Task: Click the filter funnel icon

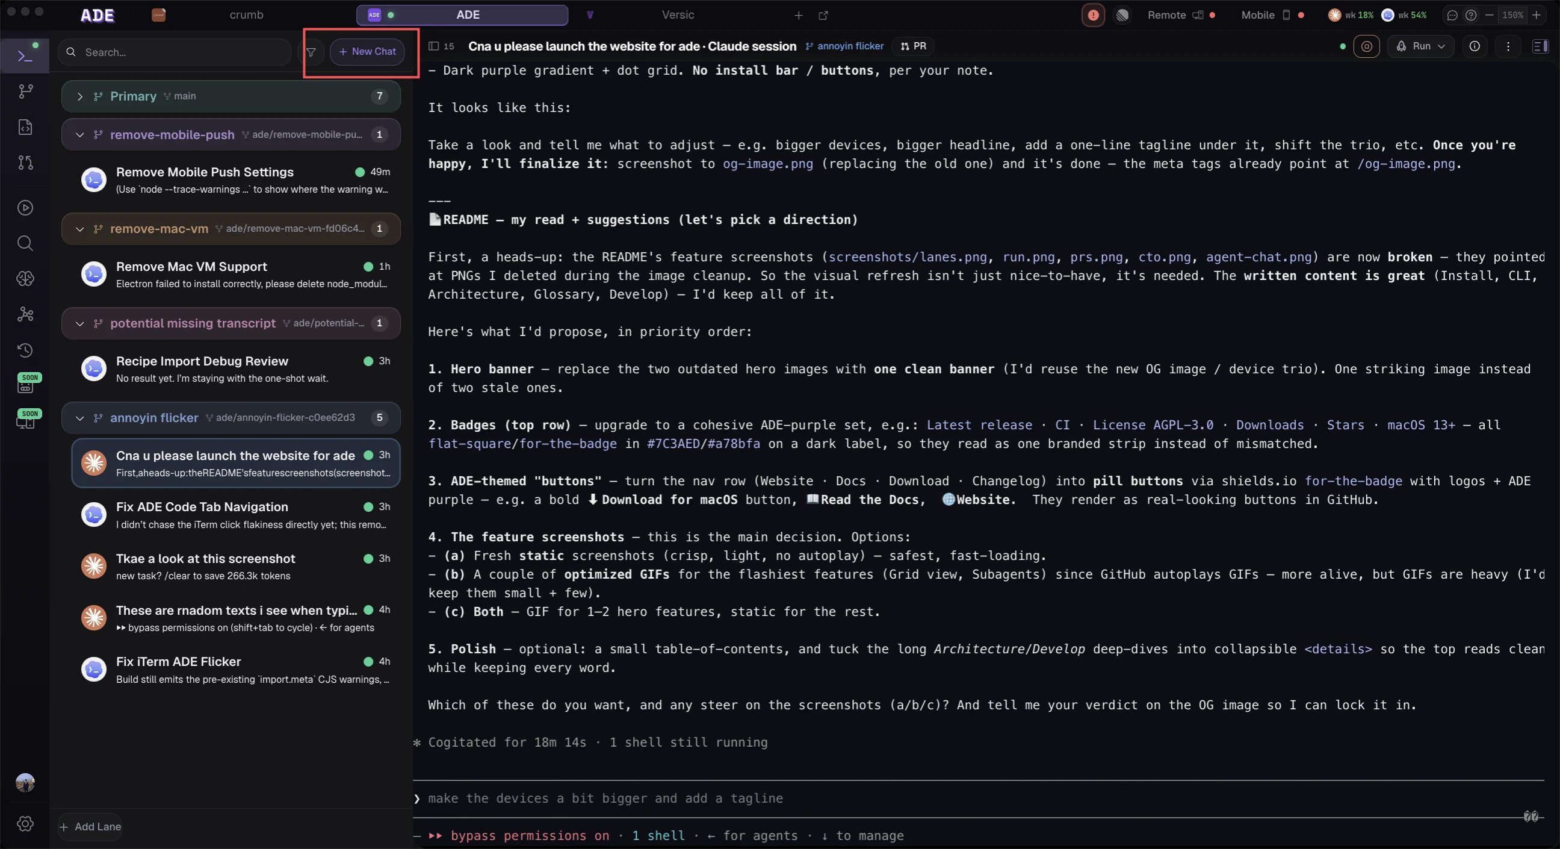Action: (311, 52)
